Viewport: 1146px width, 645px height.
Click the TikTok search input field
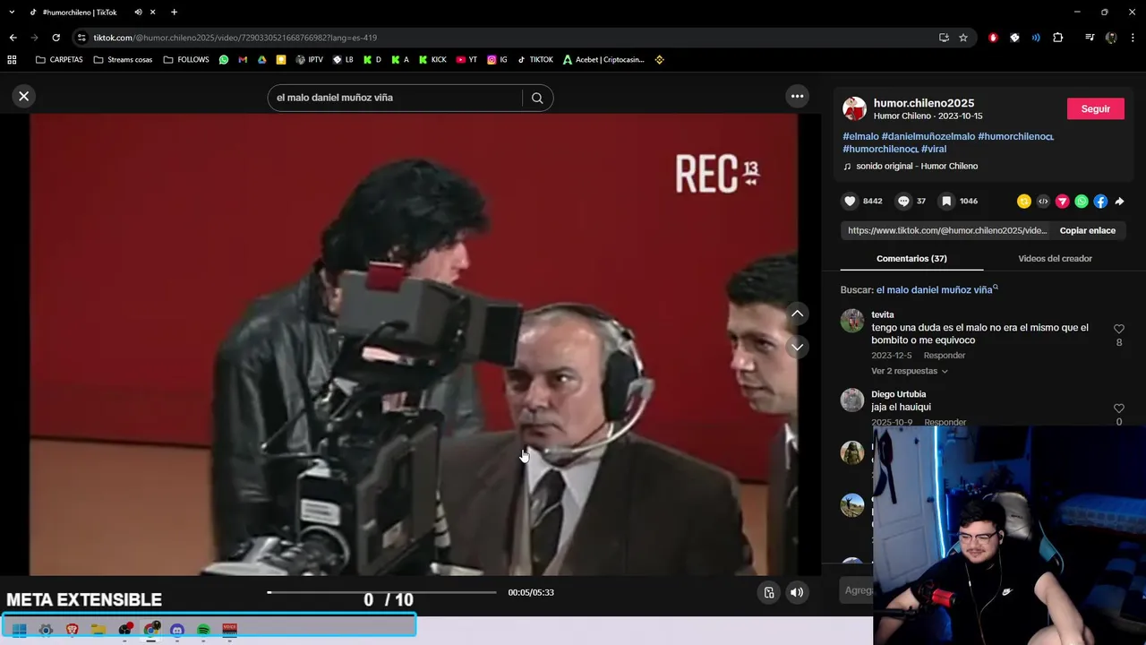point(394,98)
